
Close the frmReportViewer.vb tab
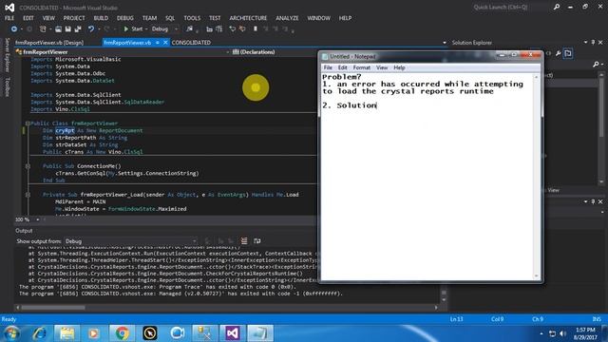coord(165,43)
